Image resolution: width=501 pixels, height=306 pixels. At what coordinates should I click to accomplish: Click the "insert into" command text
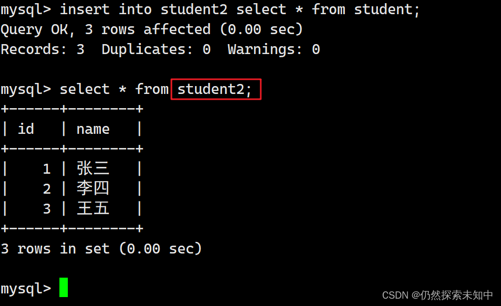(x=106, y=9)
